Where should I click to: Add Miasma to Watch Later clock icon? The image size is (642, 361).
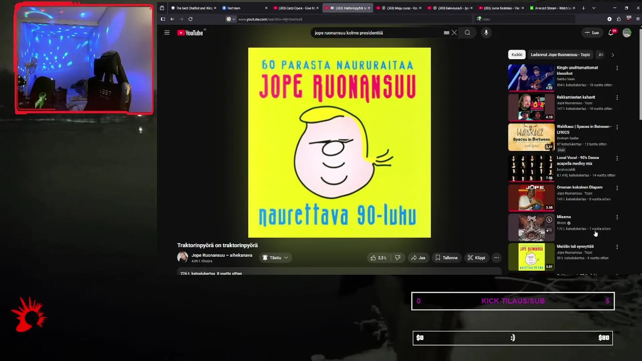coord(549,220)
